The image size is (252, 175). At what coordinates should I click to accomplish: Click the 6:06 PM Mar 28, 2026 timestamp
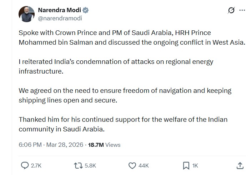51,145
